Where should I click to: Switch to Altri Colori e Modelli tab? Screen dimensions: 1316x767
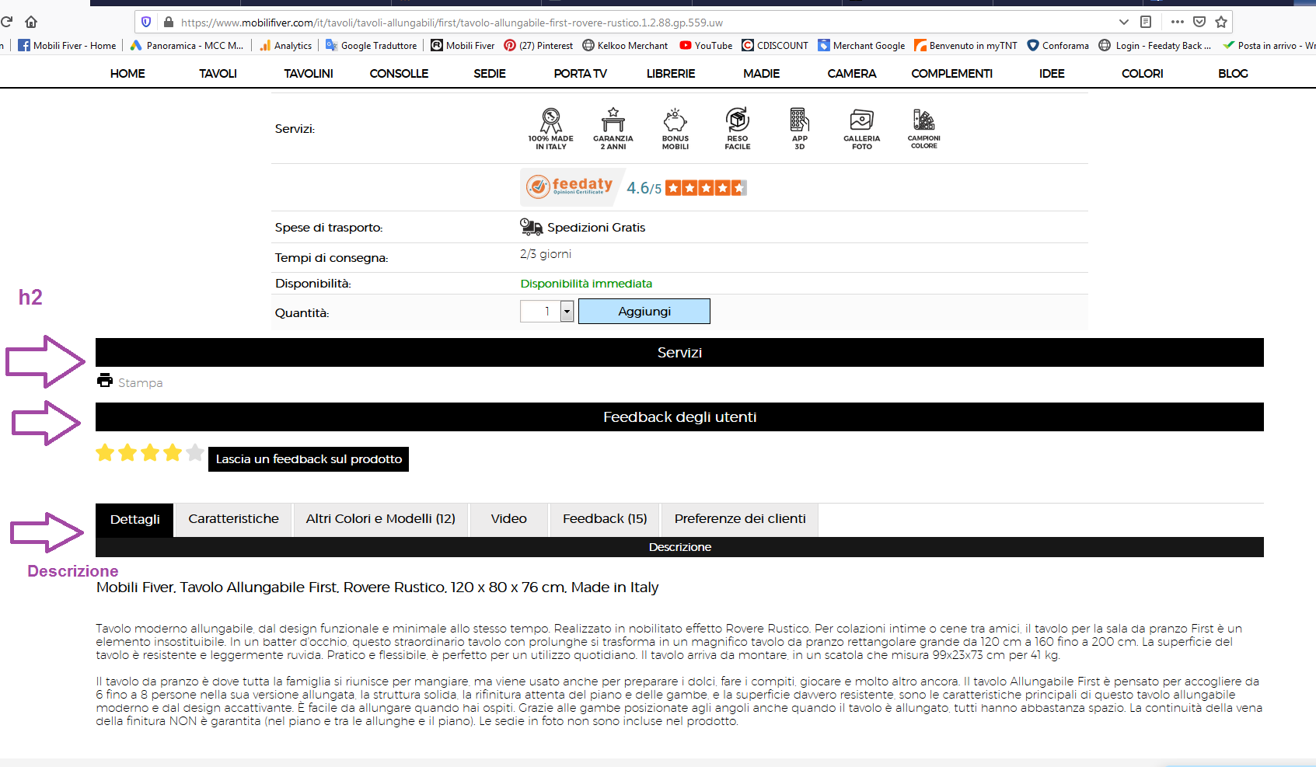point(381,519)
